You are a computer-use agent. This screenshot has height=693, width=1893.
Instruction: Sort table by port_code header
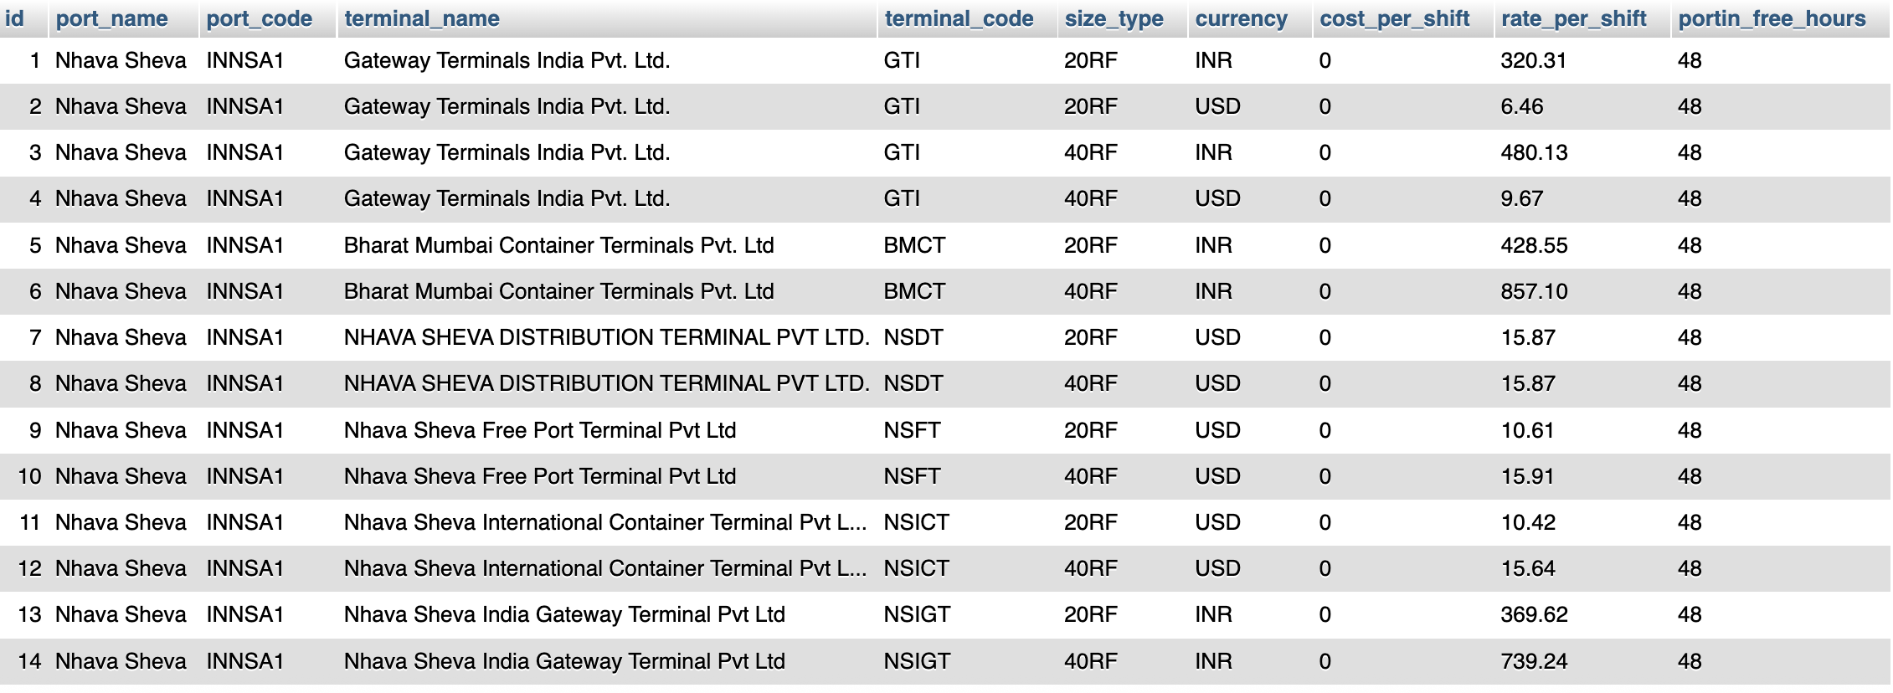tap(260, 18)
